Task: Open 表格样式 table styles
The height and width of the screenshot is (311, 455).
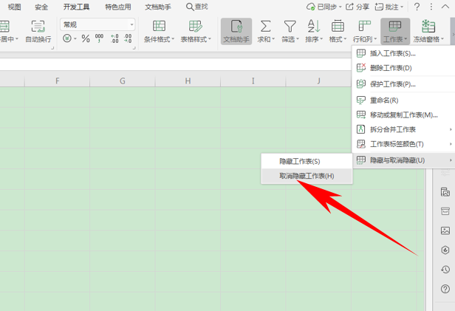Action: click(x=196, y=31)
